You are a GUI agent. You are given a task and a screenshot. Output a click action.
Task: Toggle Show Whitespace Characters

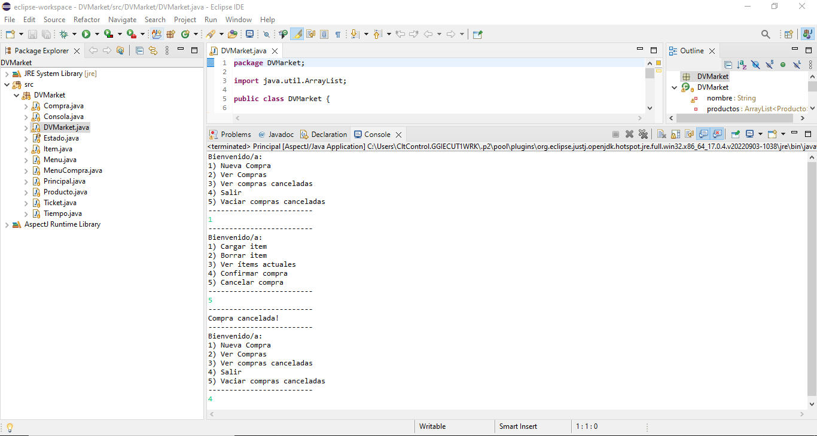tap(338, 34)
